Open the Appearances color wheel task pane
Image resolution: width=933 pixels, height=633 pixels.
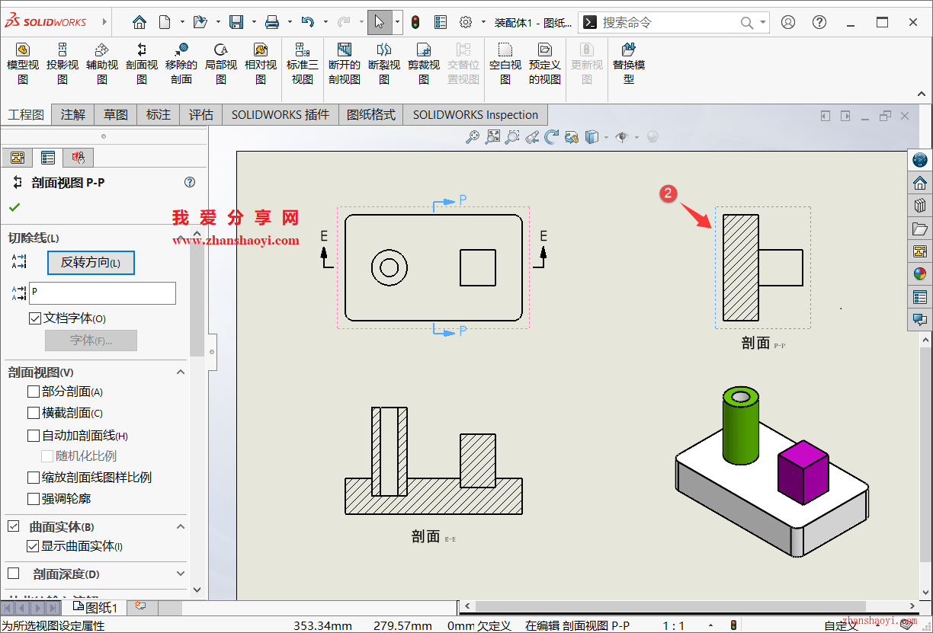coord(920,274)
